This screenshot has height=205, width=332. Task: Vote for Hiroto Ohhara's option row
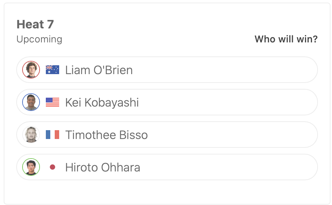(x=222, y=167)
